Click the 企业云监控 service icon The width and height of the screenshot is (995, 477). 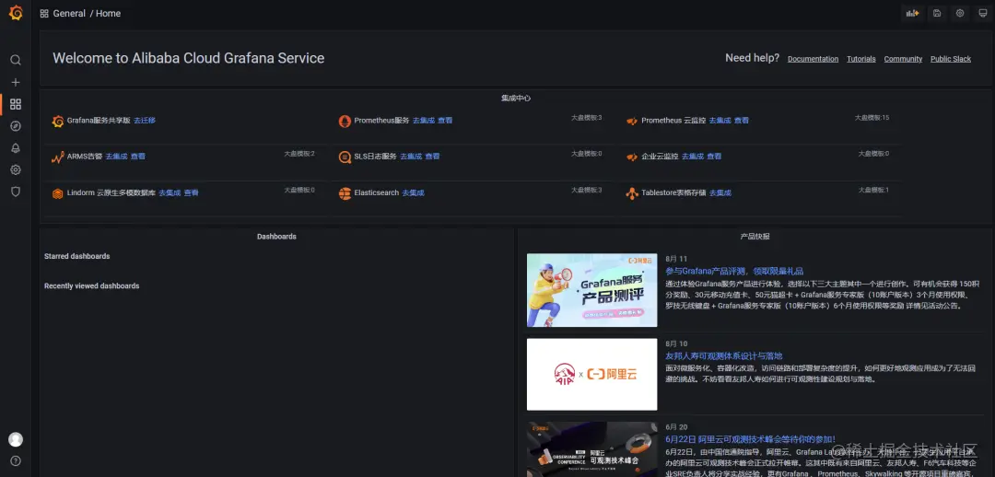(632, 157)
